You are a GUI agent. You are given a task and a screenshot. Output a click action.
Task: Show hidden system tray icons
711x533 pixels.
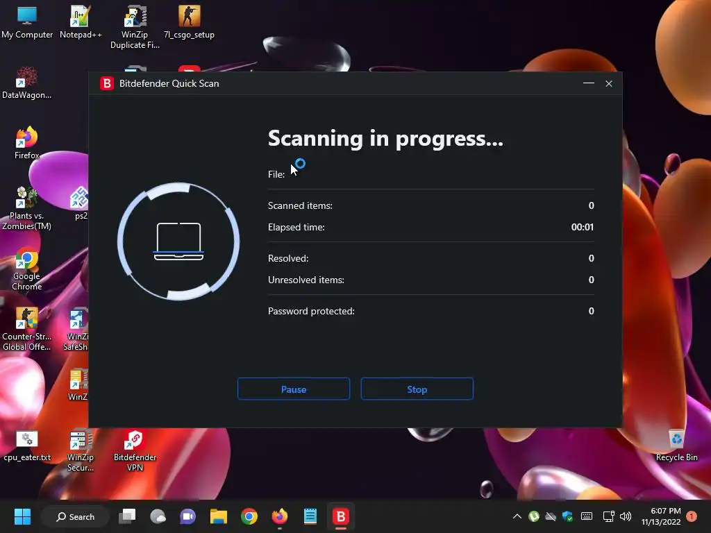(x=517, y=516)
